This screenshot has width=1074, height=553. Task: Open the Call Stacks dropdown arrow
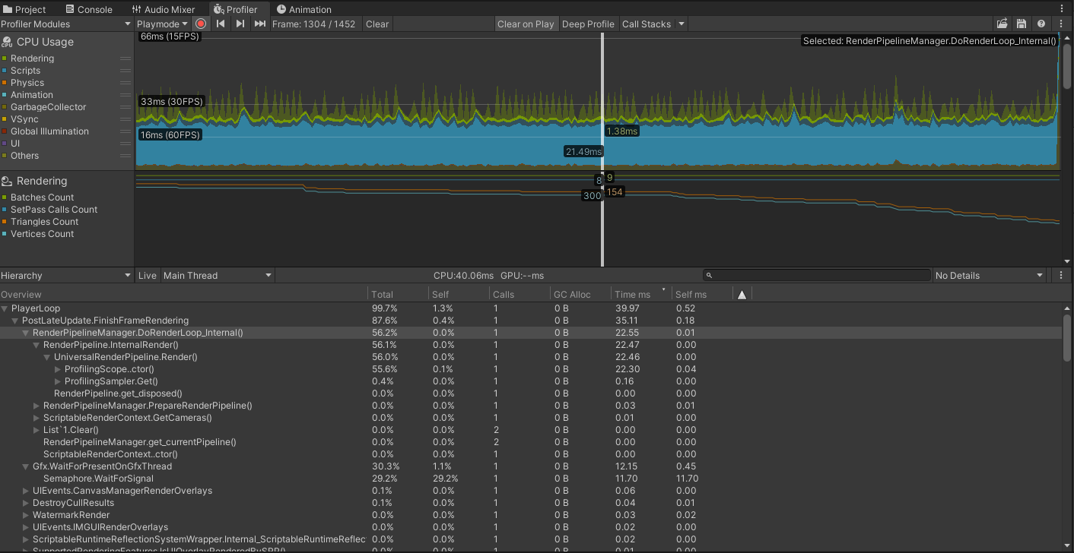tap(682, 24)
